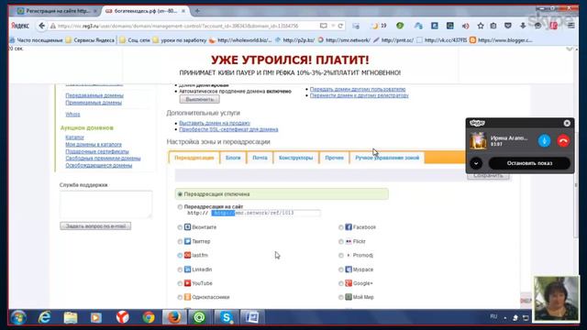
Task: Click the 'Задать вопрос по e-mail' button
Action: tap(95, 226)
